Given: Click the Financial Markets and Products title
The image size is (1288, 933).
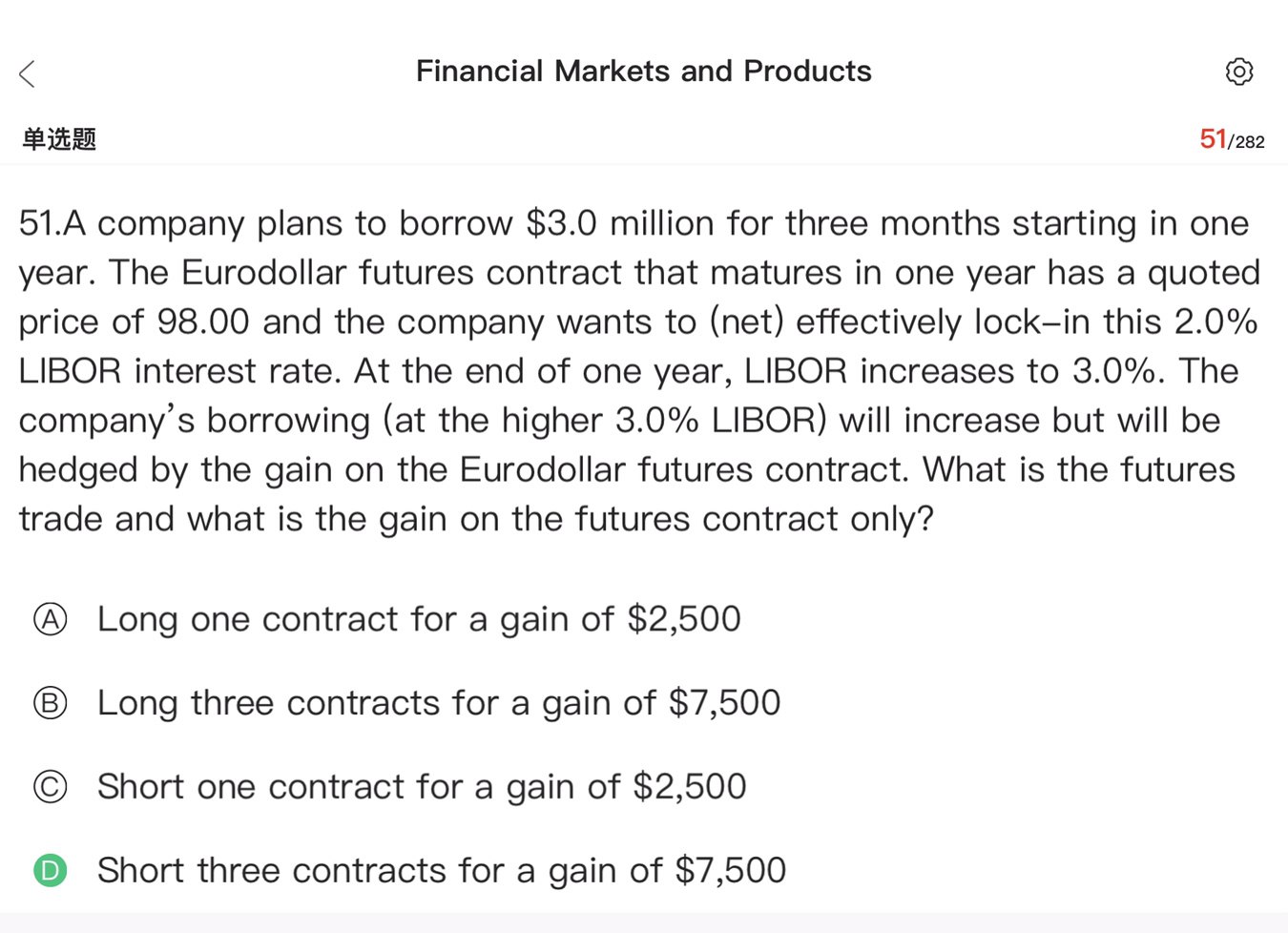Looking at the screenshot, I should coord(643,72).
